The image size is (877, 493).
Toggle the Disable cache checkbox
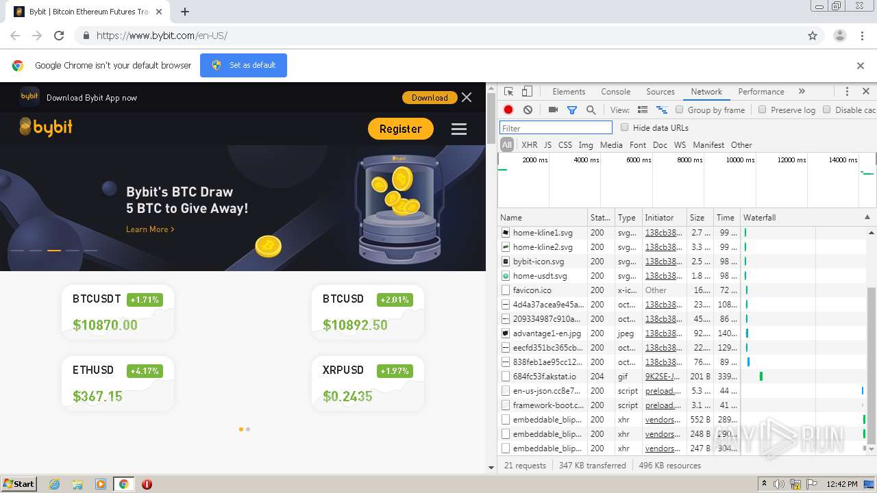point(826,110)
